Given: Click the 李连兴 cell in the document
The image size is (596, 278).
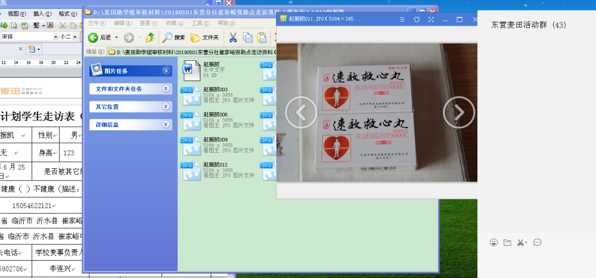Looking at the screenshot, I should [60, 269].
